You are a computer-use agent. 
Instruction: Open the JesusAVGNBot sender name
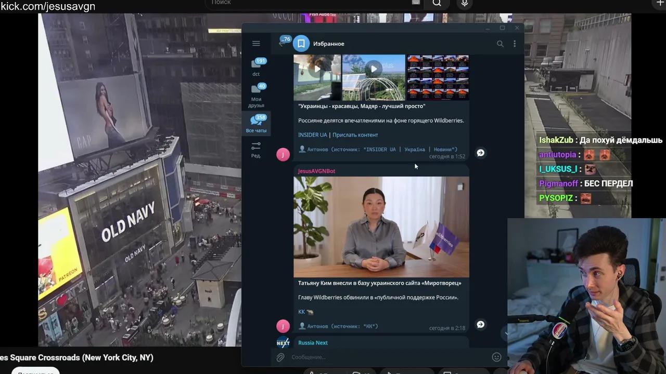pyautogui.click(x=316, y=171)
